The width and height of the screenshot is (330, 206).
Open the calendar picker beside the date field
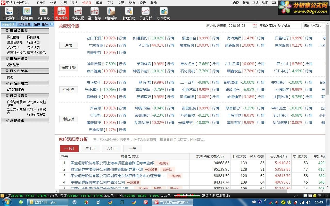tap(255, 26)
